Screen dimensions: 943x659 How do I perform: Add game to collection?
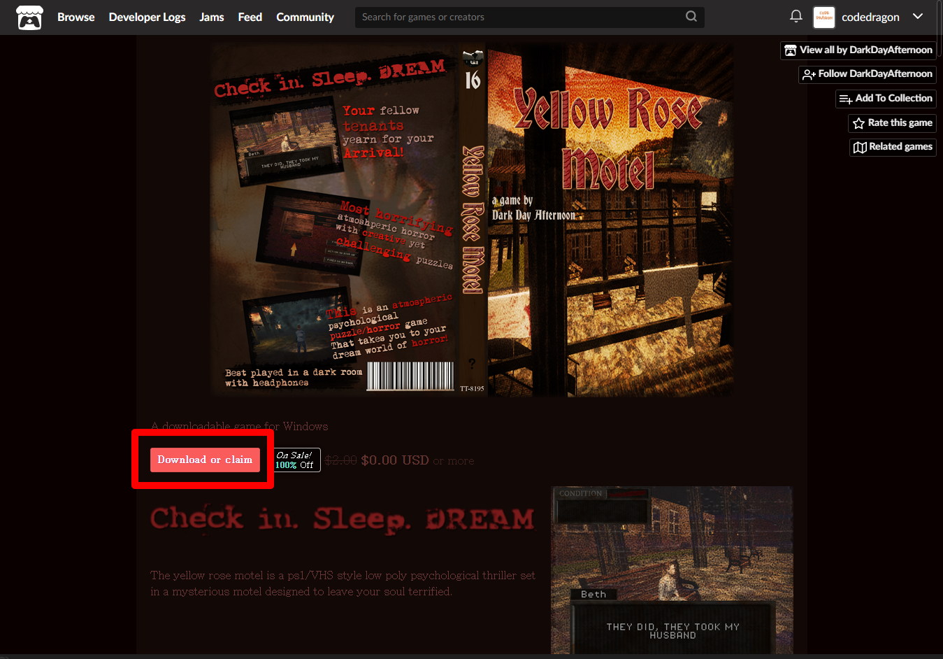(886, 99)
